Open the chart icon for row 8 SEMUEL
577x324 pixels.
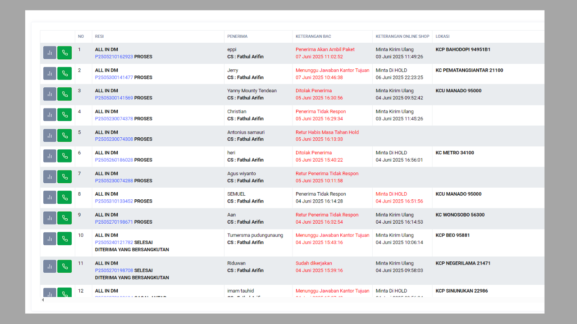[x=50, y=198]
